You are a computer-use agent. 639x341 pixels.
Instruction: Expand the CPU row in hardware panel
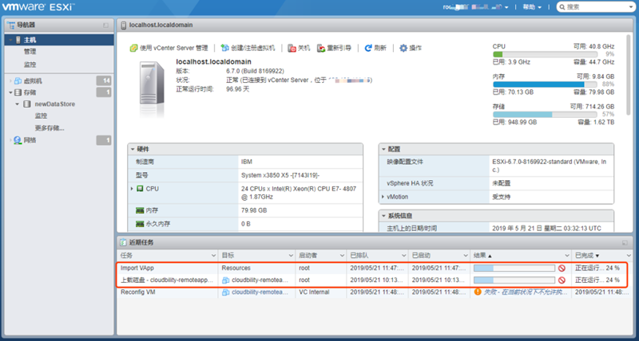point(132,189)
